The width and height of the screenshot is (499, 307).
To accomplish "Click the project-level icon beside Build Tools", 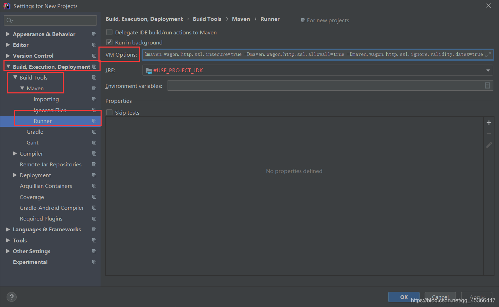I will (x=94, y=77).
